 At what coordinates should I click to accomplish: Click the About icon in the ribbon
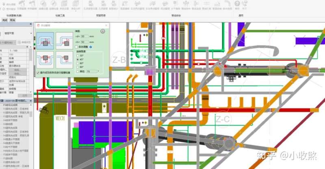tap(244, 4)
